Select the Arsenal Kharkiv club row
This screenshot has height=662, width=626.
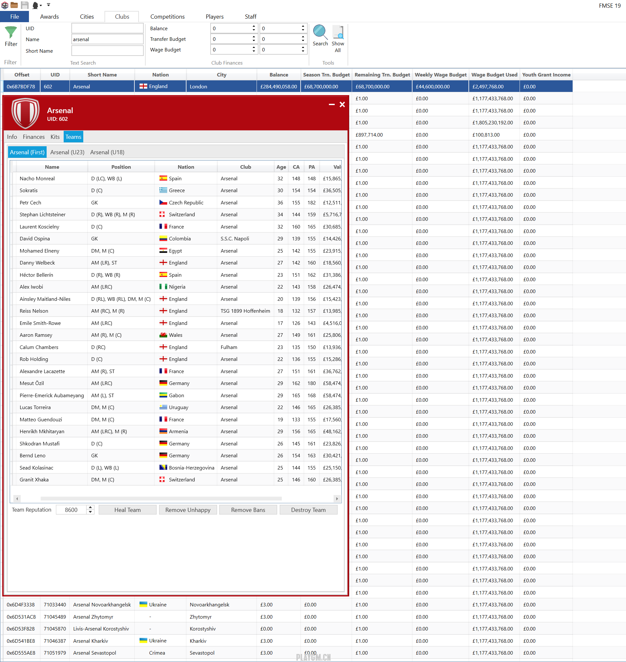[288, 641]
